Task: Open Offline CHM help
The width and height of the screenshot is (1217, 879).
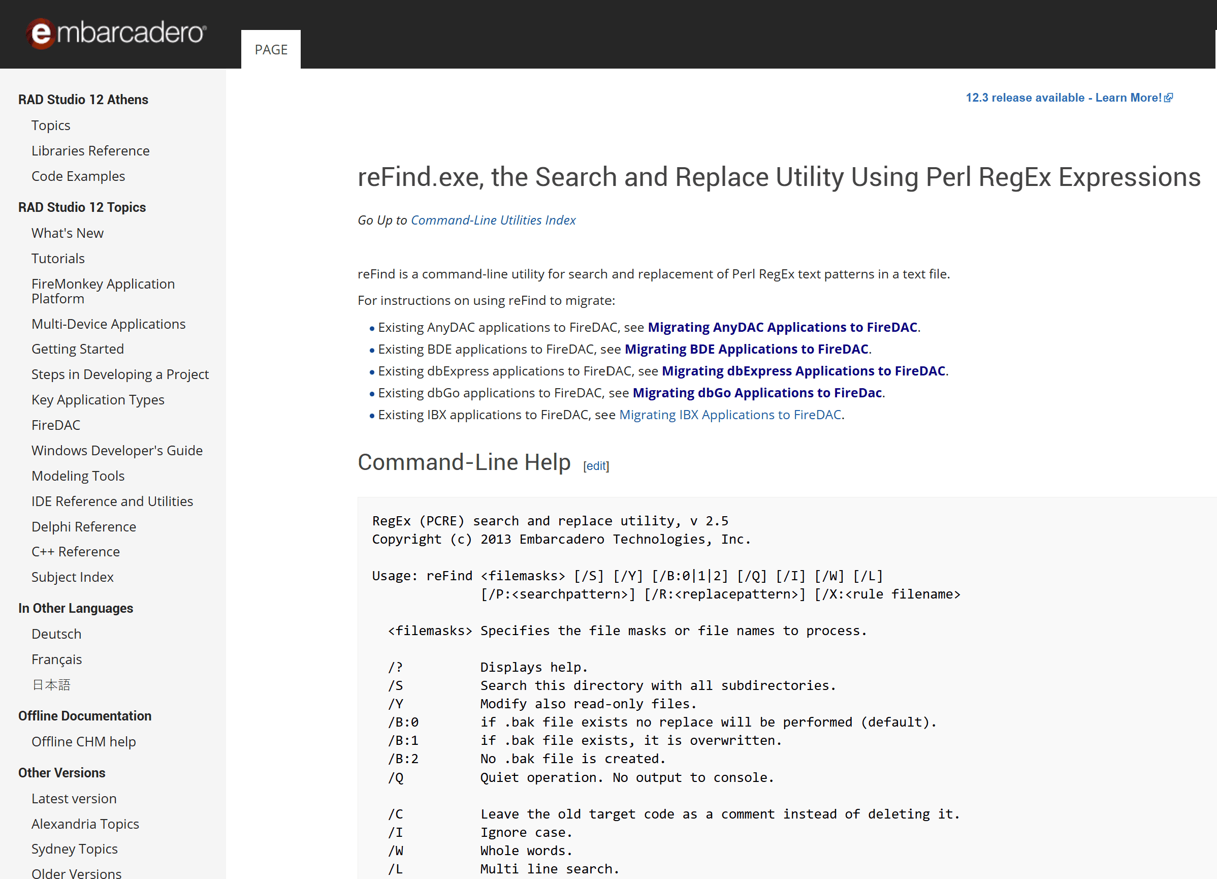Action: (x=84, y=742)
